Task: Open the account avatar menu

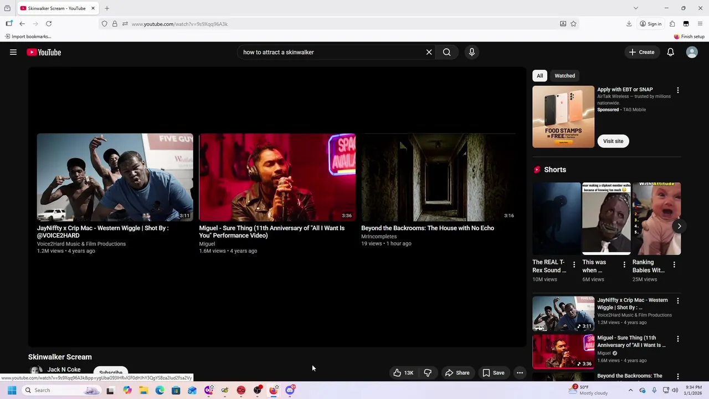Action: (692, 52)
